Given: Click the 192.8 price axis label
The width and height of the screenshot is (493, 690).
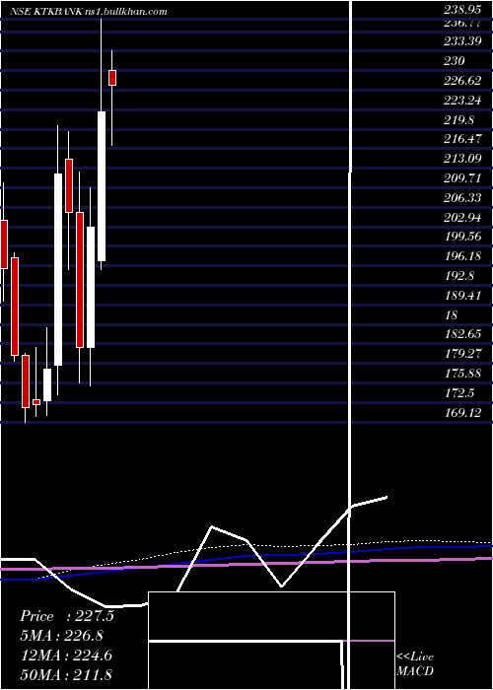Looking at the screenshot, I should 458,276.
